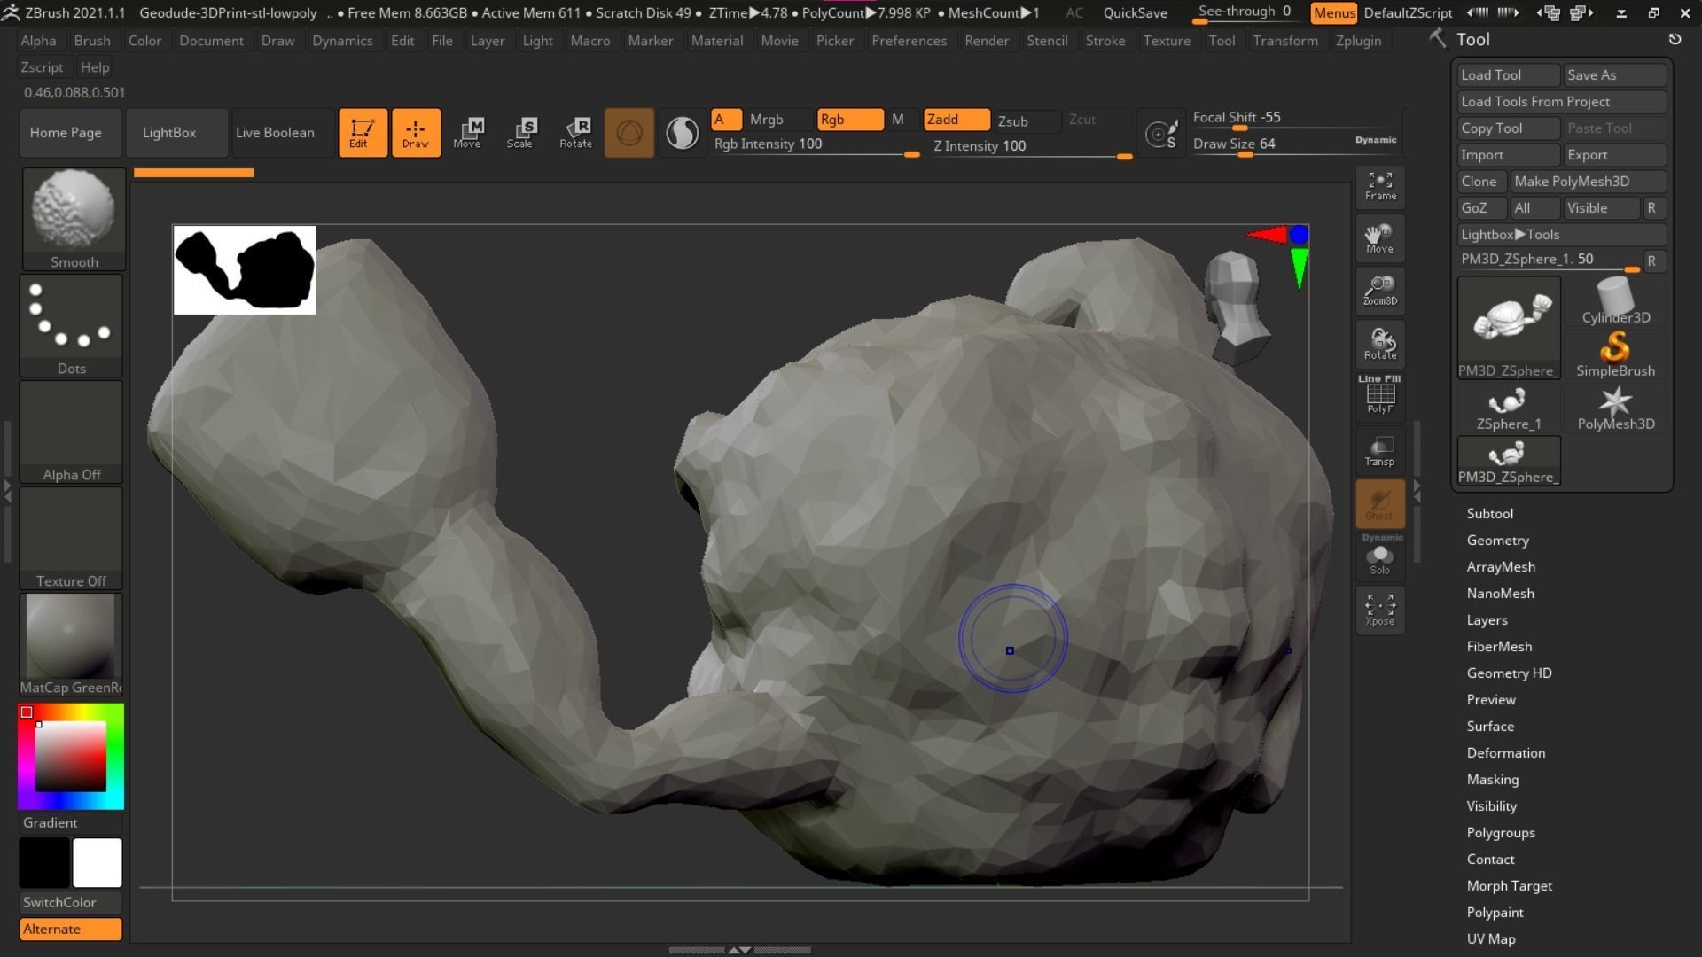The width and height of the screenshot is (1702, 957).
Task: Click the Xpose icon
Action: (x=1380, y=610)
